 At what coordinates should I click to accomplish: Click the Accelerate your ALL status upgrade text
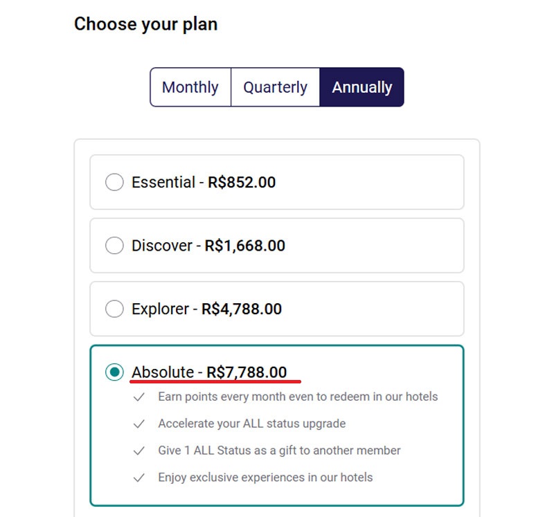click(x=251, y=424)
